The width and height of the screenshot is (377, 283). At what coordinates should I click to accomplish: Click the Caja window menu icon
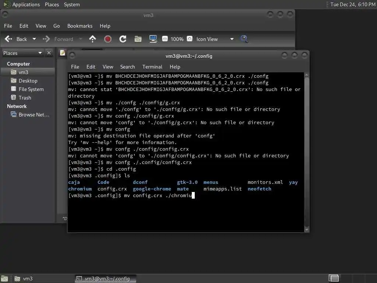point(5,14)
